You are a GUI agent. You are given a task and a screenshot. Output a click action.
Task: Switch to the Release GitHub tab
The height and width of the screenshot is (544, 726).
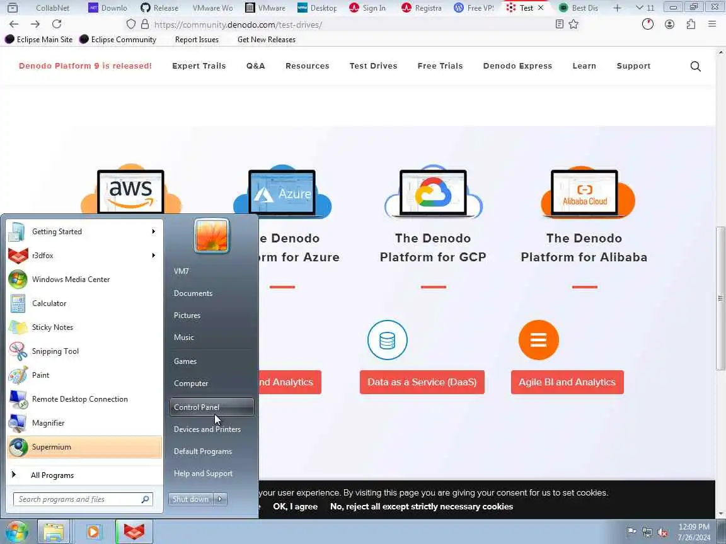click(159, 8)
